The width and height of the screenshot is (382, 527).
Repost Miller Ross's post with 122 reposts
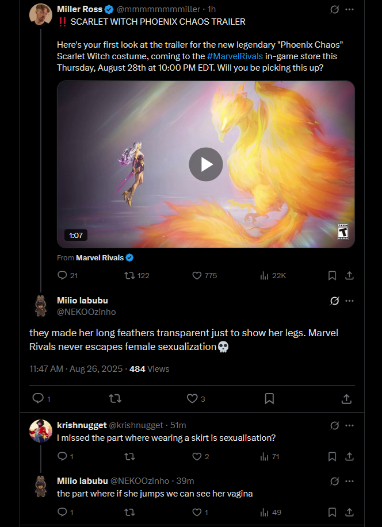(137, 276)
